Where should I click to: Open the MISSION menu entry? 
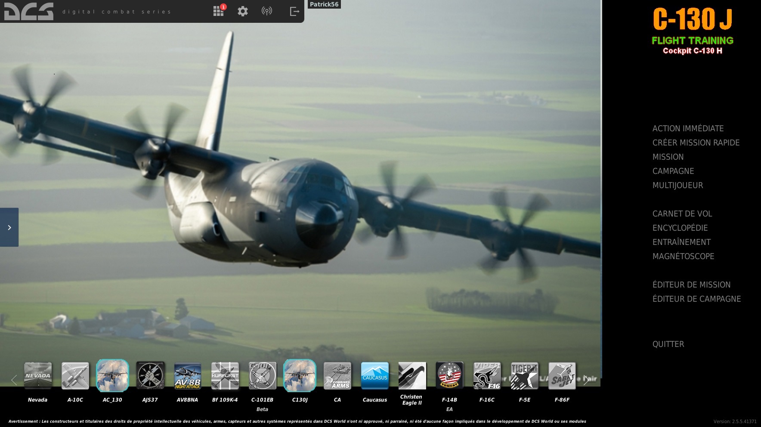(x=668, y=157)
